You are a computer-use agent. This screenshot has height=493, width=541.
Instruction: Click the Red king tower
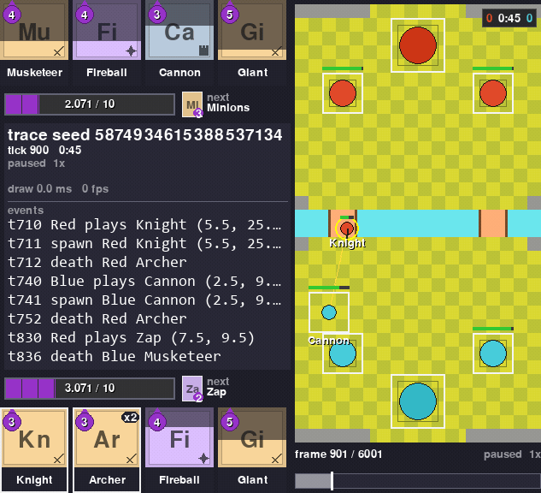(418, 45)
